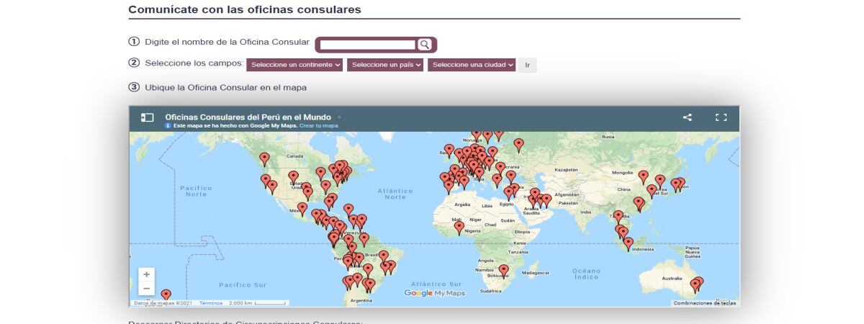The image size is (864, 324).
Task: Star the Oficinas Consulares map
Action: pyautogui.click(x=340, y=117)
